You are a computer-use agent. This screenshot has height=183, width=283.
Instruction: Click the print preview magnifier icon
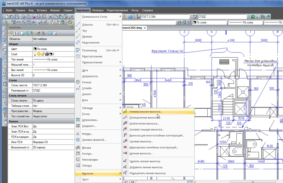pyautogui.click(x=29, y=17)
